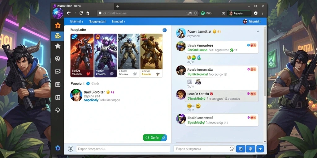The image size is (317, 158).
Task: Click the blue globe button at the bottom right
Action: coord(250,149)
